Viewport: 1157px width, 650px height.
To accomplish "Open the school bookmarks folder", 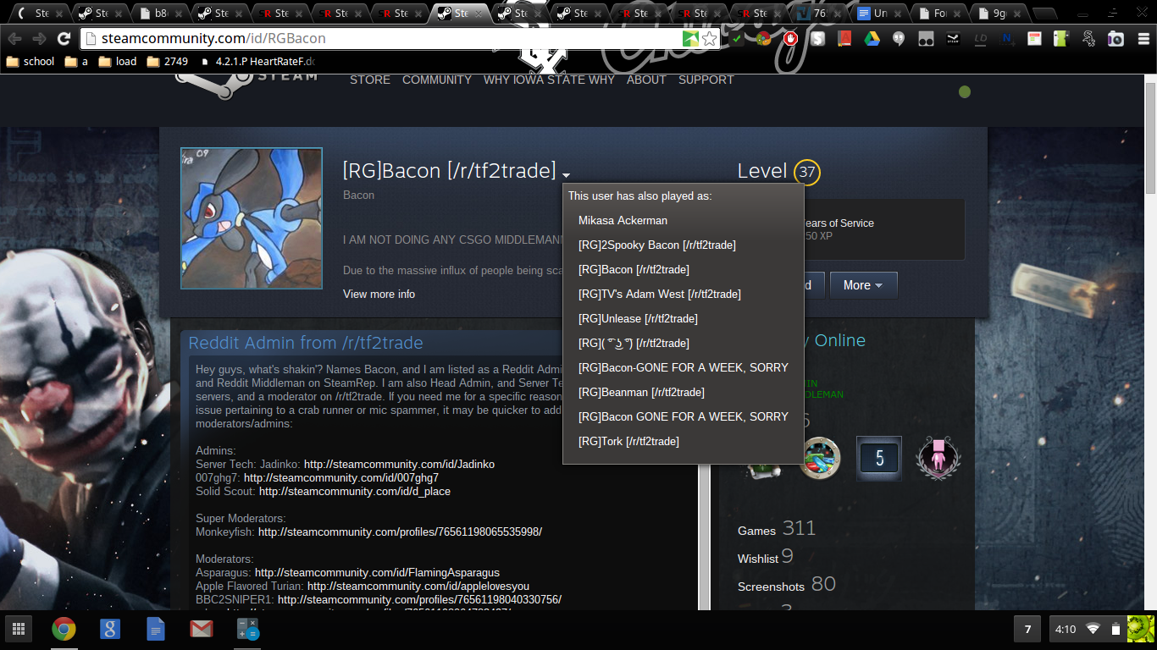I will [x=30, y=61].
